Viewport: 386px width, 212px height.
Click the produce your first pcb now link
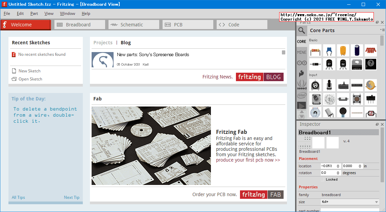[x=248, y=161]
